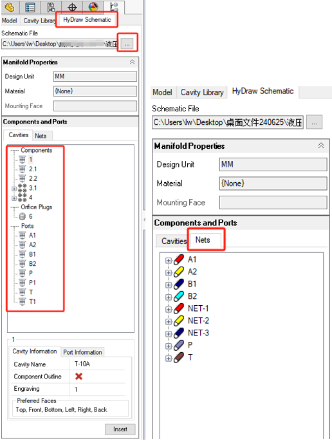Switch to Cavity Information tab
Viewport: 332px width, 441px height.
point(35,352)
